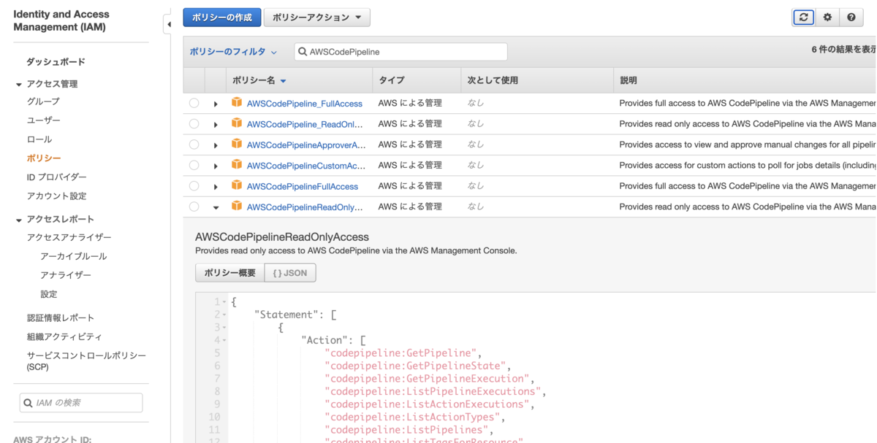Open ダッシュボード in sidebar

point(56,62)
